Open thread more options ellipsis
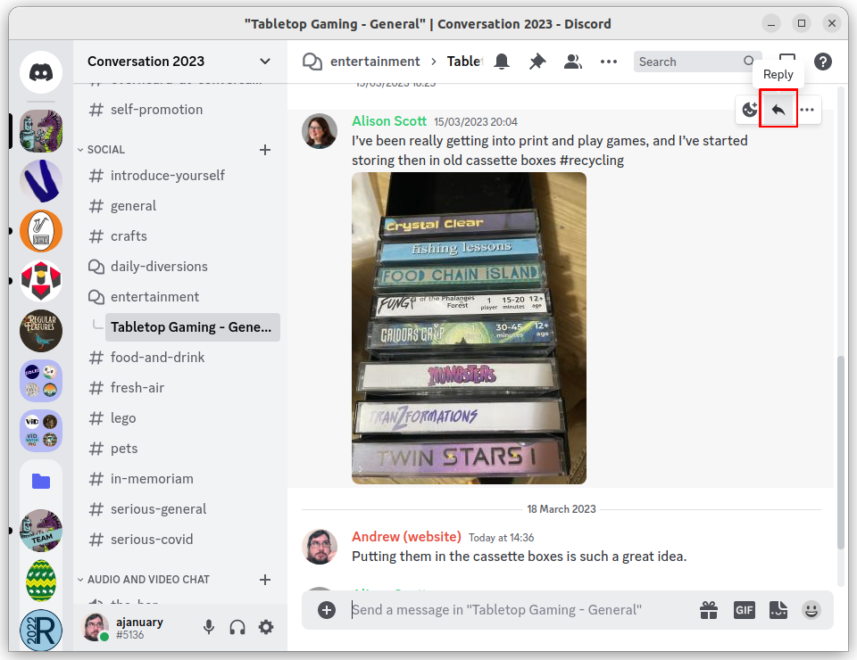Image resolution: width=857 pixels, height=660 pixels. point(608,62)
